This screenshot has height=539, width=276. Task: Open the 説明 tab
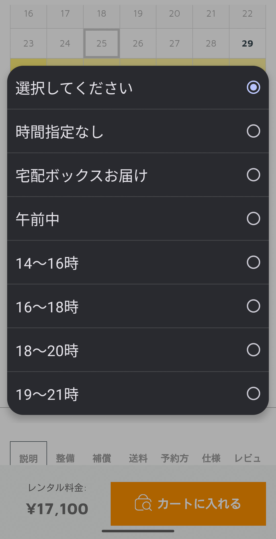tap(28, 458)
